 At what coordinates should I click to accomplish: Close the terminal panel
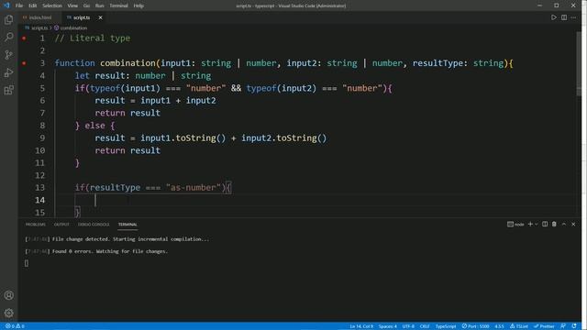point(573,224)
